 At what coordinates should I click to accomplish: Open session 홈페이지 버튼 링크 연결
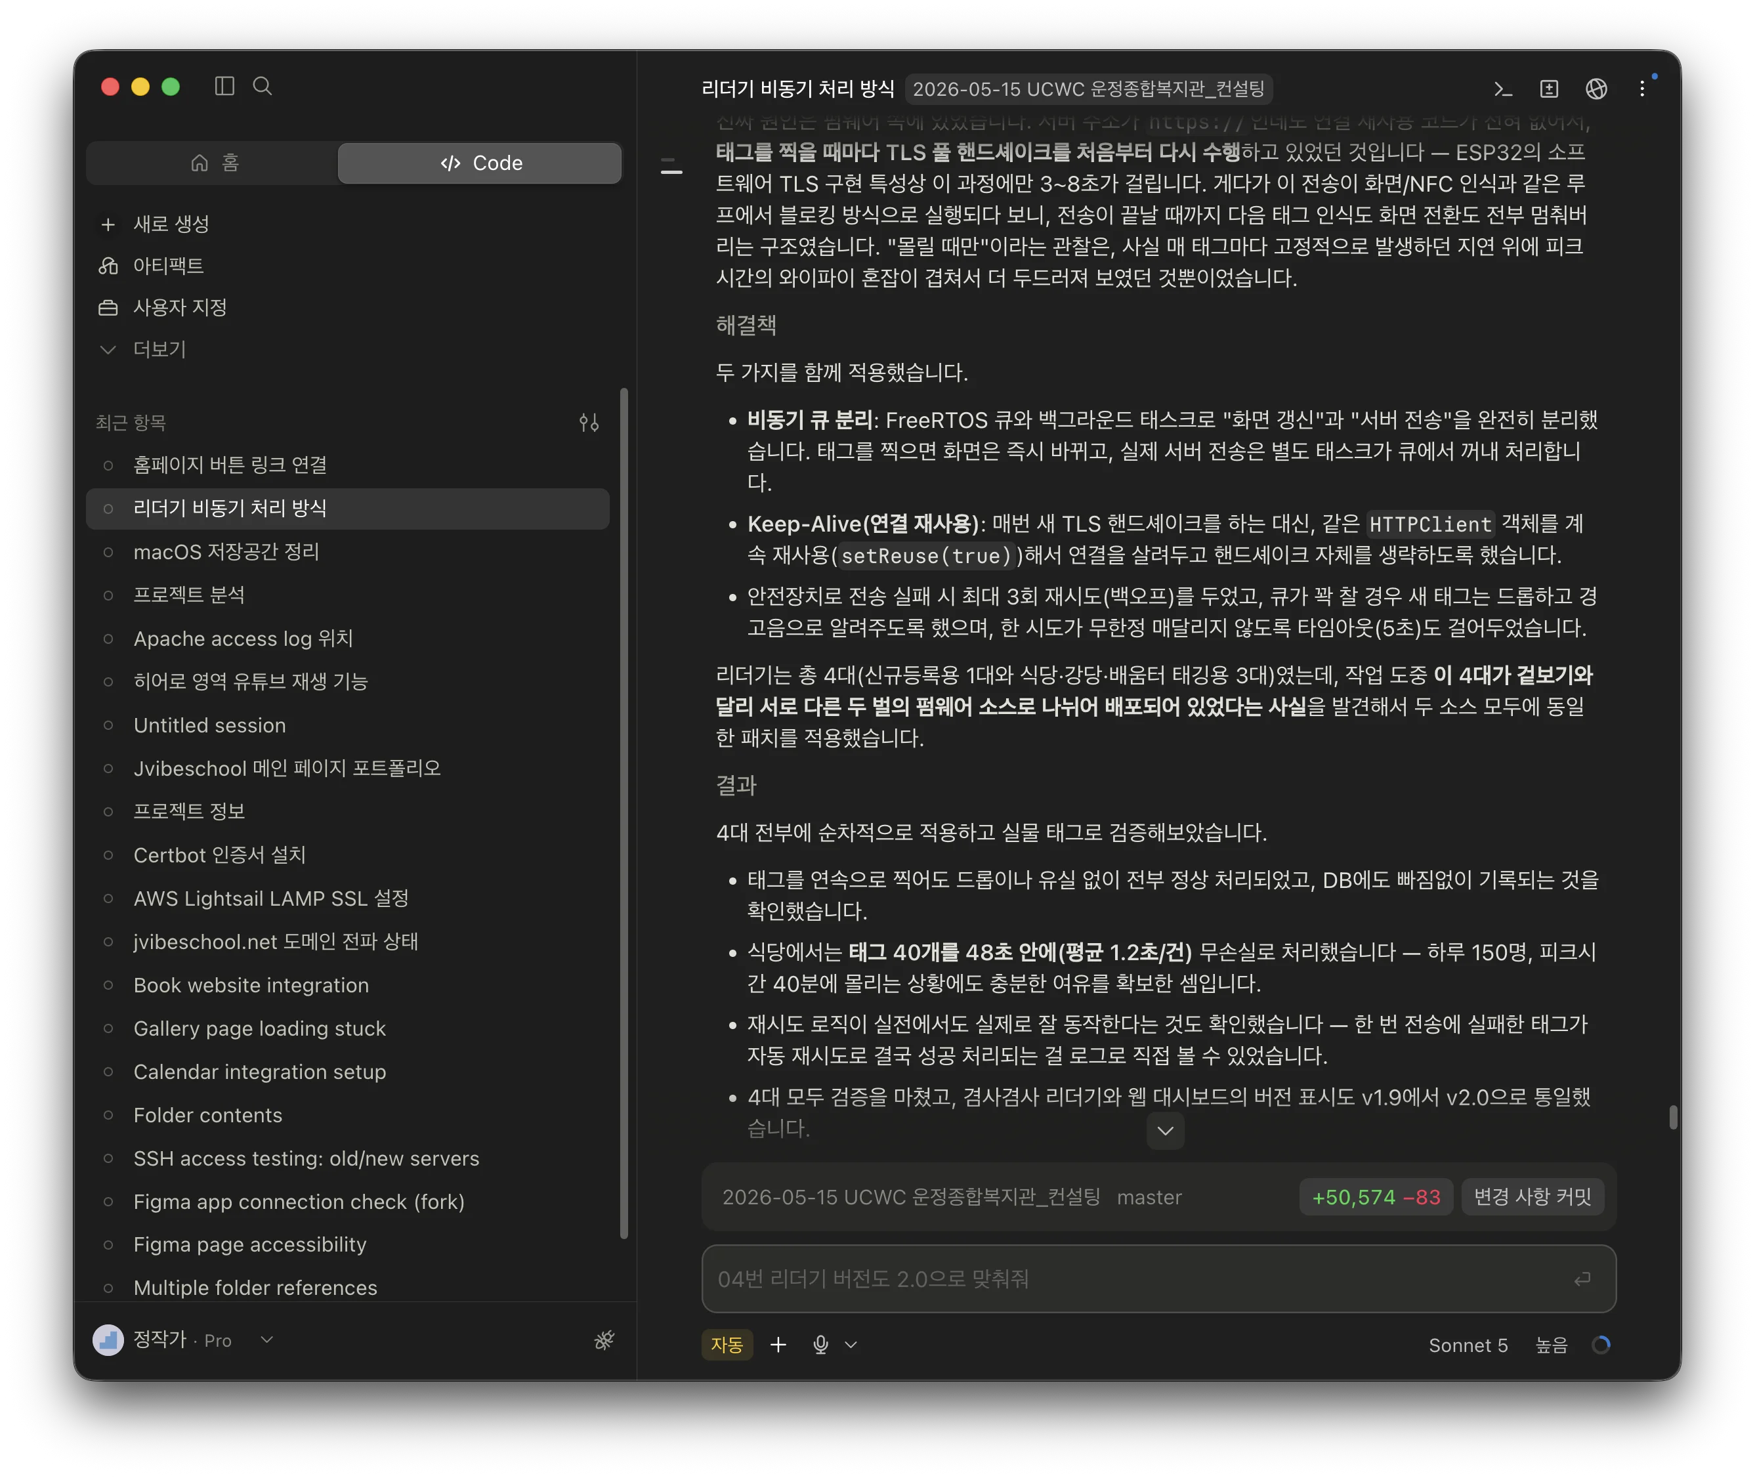[348, 465]
